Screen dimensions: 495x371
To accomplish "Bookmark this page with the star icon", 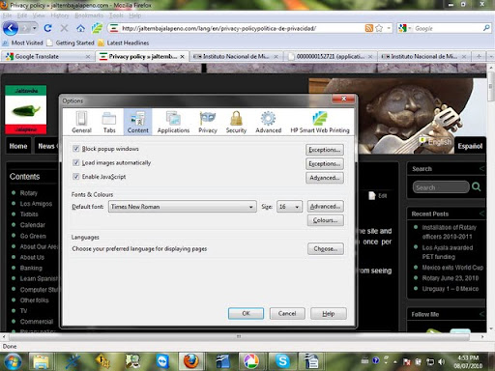I will coord(379,28).
